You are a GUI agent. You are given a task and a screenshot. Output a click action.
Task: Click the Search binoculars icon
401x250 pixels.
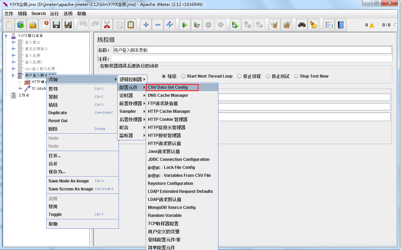[302, 25]
